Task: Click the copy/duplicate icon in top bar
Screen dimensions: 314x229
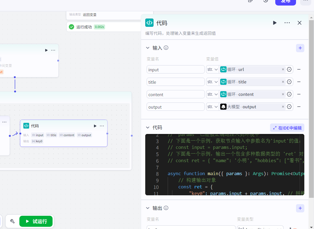Action: (250, 1)
